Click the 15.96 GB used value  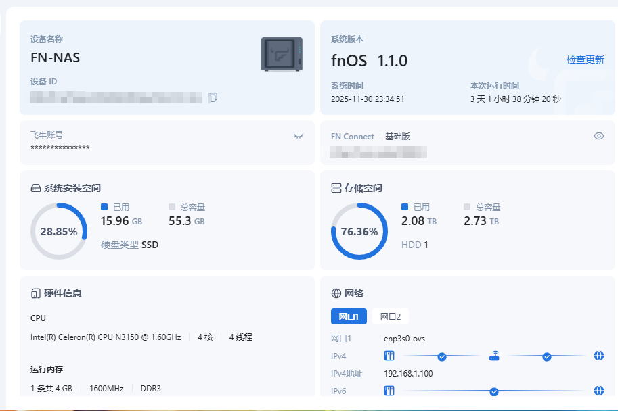tap(121, 221)
